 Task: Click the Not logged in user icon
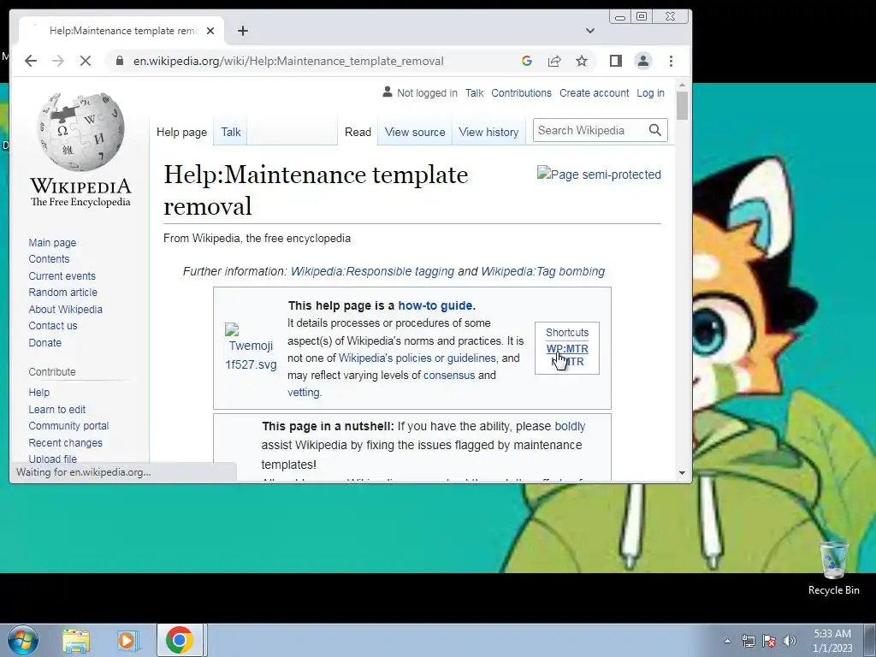(x=388, y=92)
